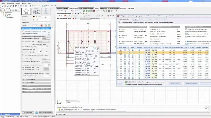This screenshot has height=118, width=211.
Task: Click the magnifier icon in FEM-Berechnung row
Action: [76, 18]
